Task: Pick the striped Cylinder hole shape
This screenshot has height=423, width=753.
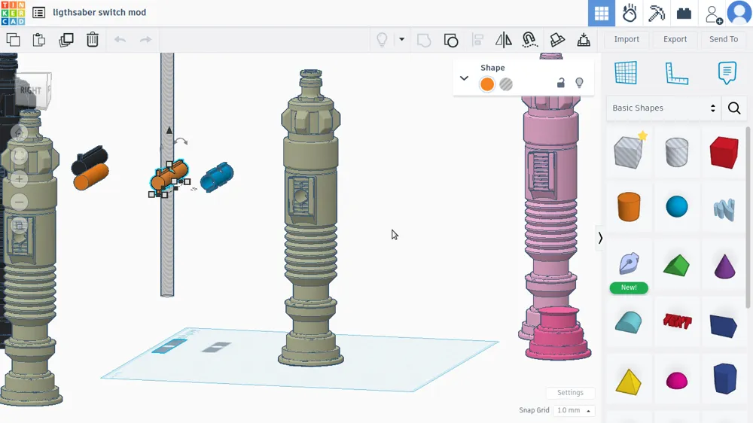Action: [677, 152]
